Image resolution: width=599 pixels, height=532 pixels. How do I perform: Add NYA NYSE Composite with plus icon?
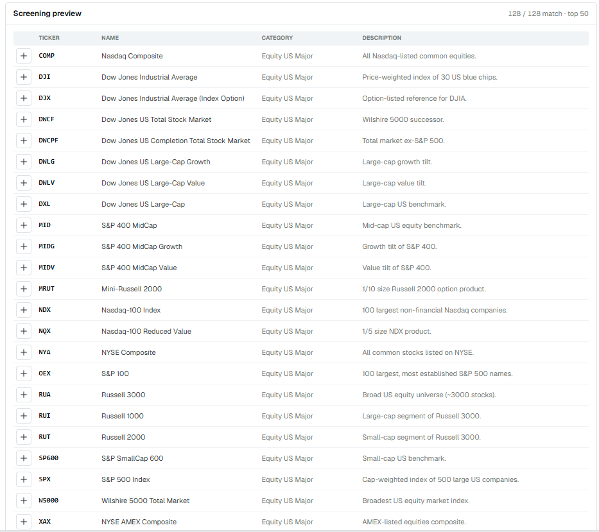[24, 352]
